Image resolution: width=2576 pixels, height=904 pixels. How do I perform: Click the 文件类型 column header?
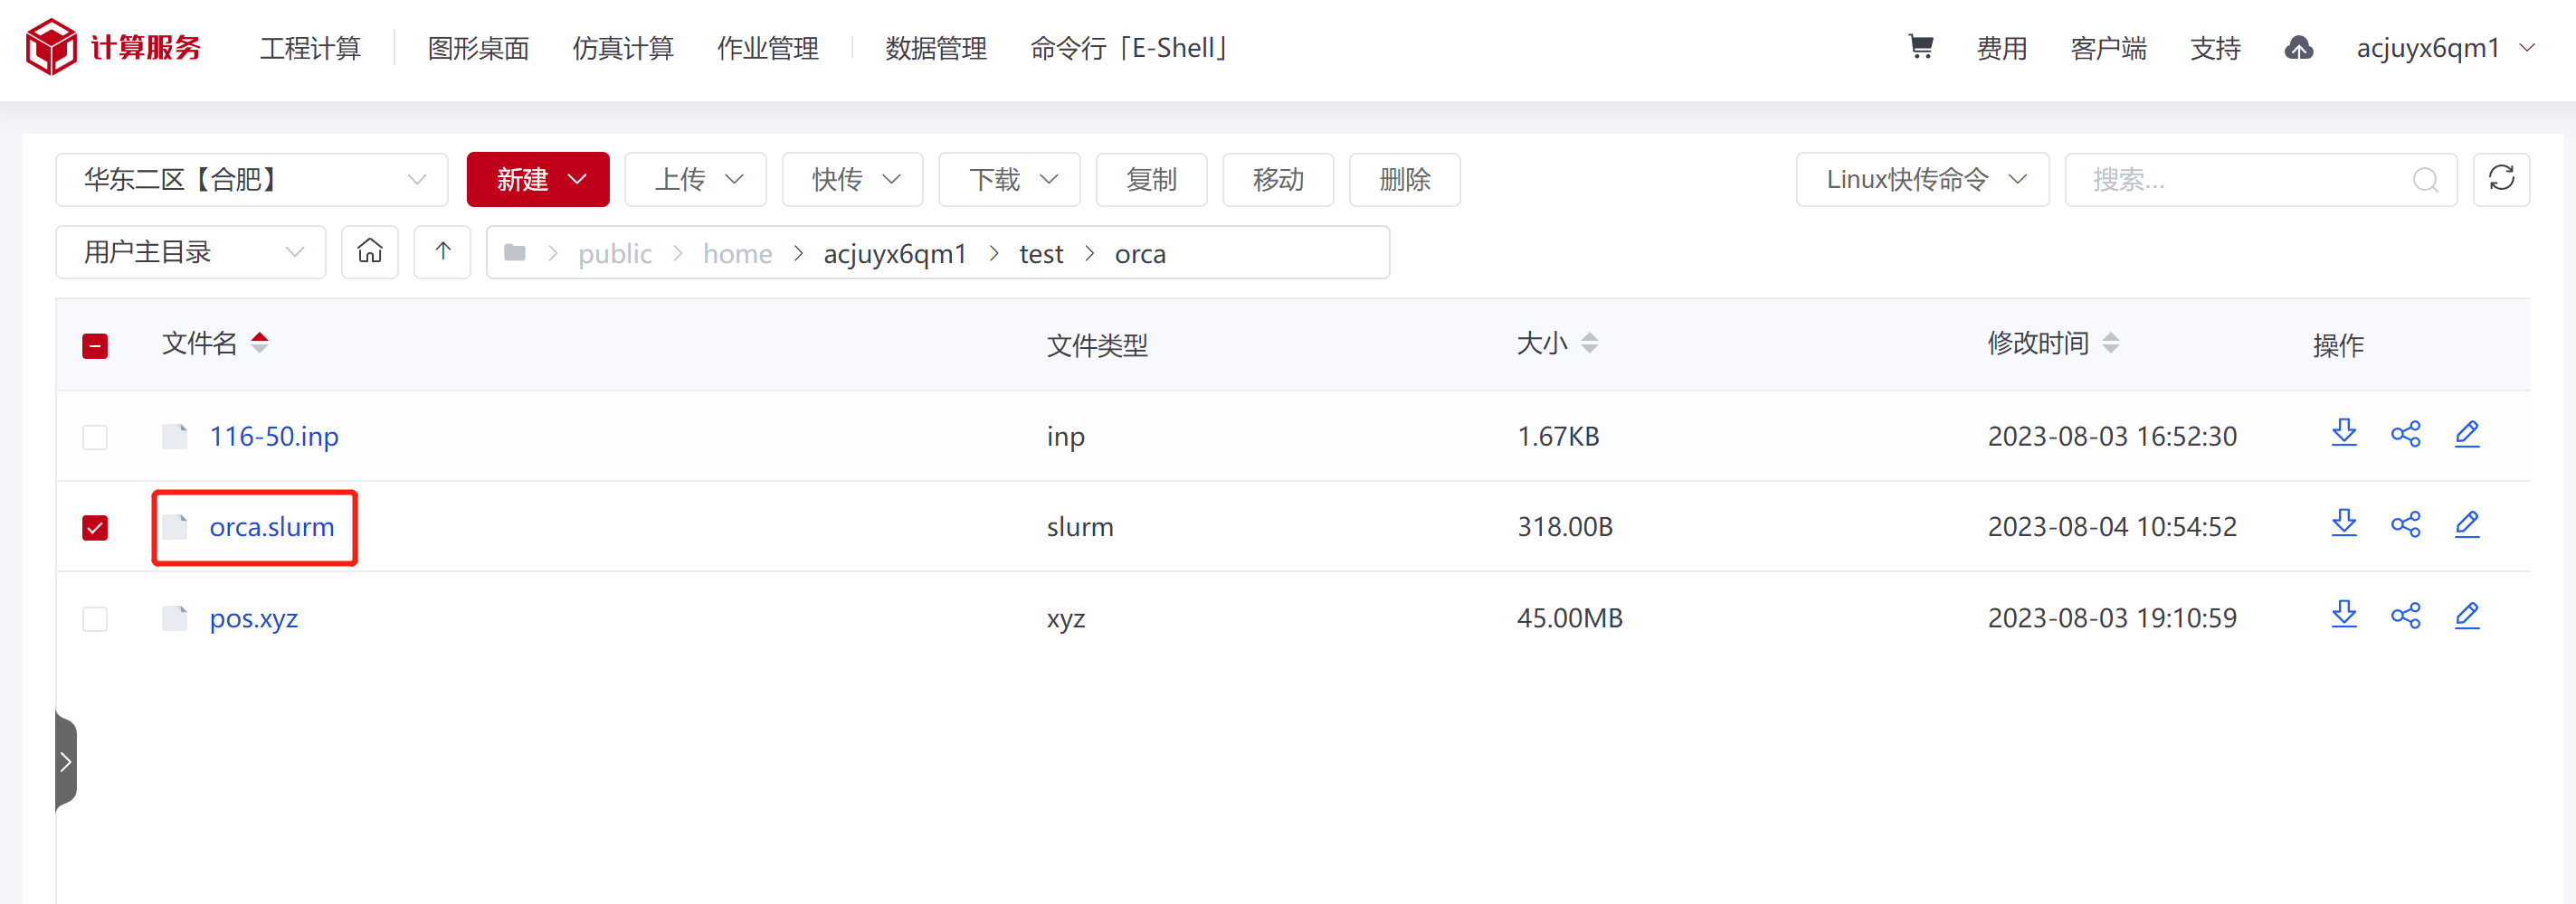[1097, 345]
